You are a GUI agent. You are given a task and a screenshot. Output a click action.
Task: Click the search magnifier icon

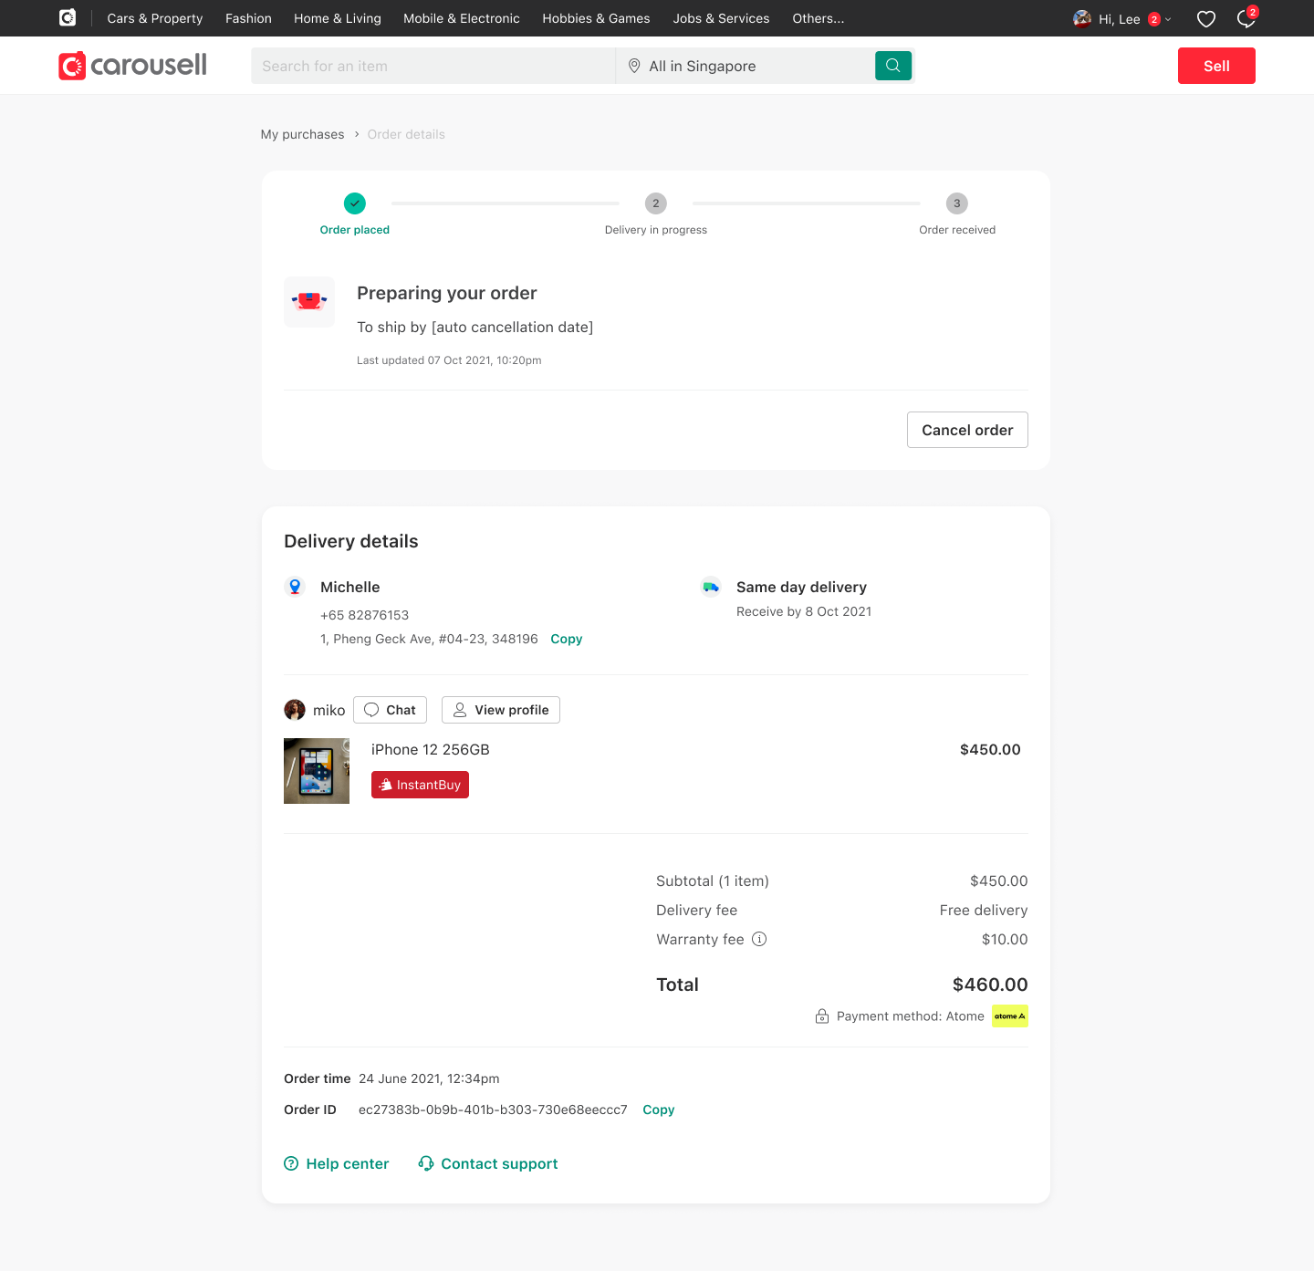(x=892, y=65)
